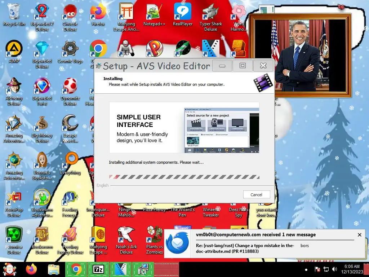Select the Firefox desktop shortcut

coord(98,14)
